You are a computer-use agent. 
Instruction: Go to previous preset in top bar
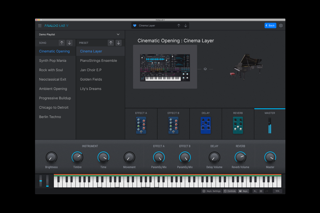tap(179, 26)
